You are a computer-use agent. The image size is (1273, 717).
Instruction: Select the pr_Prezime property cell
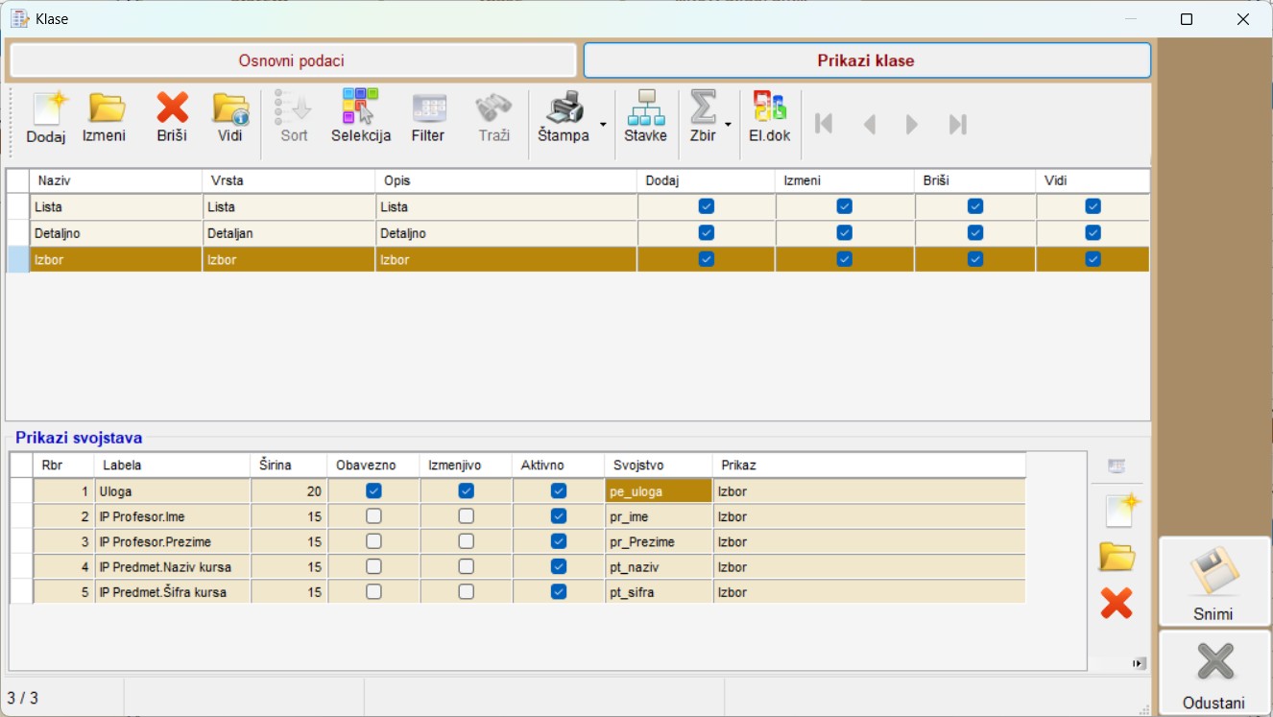point(659,541)
